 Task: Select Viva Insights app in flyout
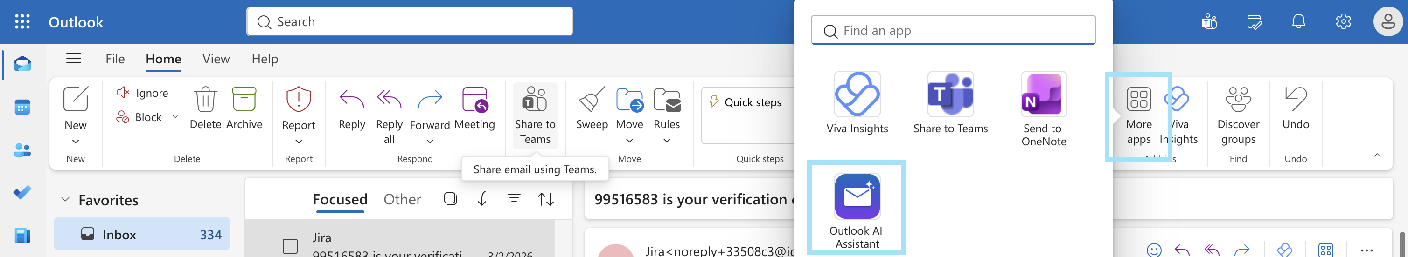857,103
